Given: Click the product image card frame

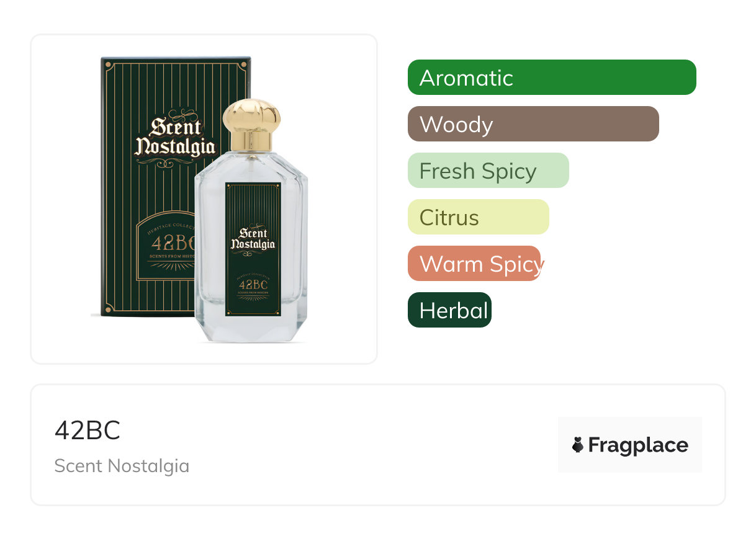Looking at the screenshot, I should tap(204, 199).
